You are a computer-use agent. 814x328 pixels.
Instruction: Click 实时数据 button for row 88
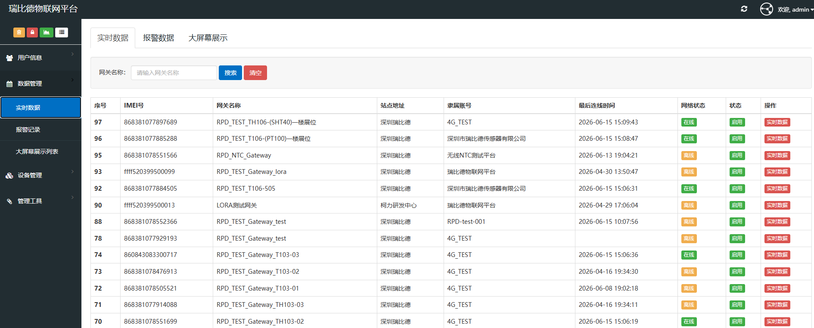(x=777, y=222)
